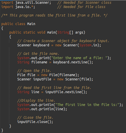Click the '// Needed for File class' comment
The image size is (126, 133).
tap(81, 7)
